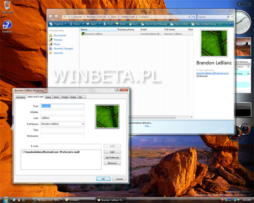Click the Title input field
This screenshot has width=254, height=203.
coord(63,130)
